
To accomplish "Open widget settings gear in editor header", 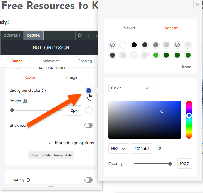I will 80,35.
